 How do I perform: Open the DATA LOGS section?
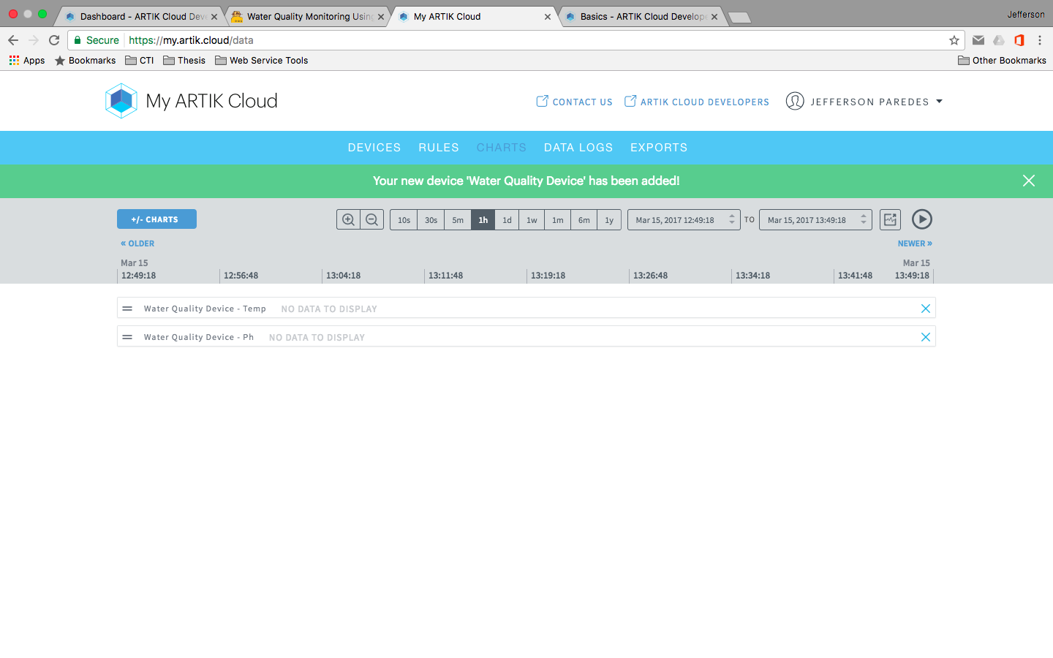tap(578, 148)
